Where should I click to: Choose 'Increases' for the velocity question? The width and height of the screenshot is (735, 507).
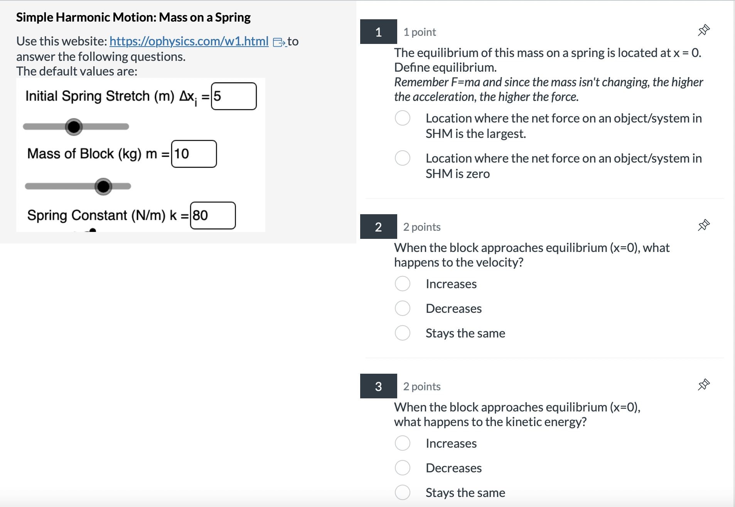(403, 284)
